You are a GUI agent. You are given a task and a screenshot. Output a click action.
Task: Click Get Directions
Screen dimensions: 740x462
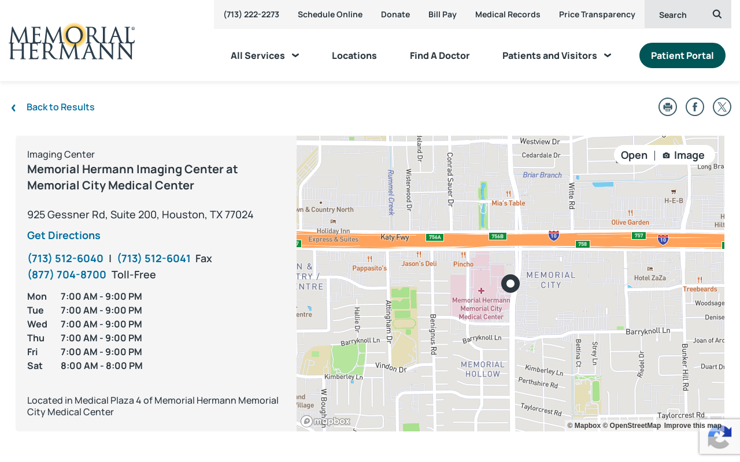click(64, 236)
